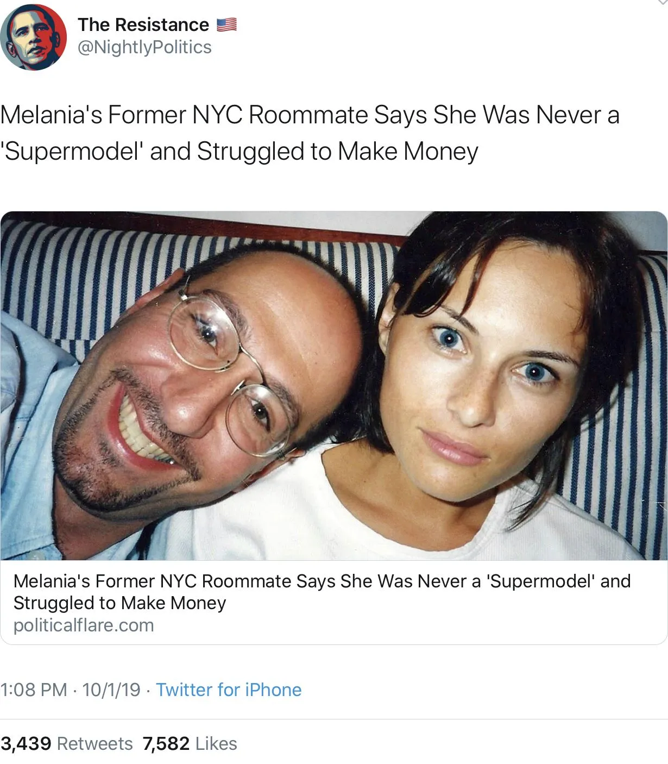
Task: Click the 3,439 retweet count number
Action: click(x=26, y=743)
